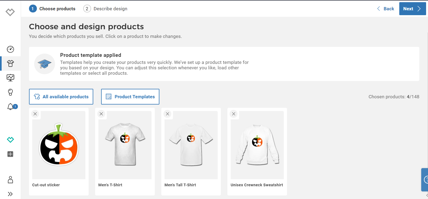Click the Next button
This screenshot has width=428, height=199.
[x=412, y=8]
